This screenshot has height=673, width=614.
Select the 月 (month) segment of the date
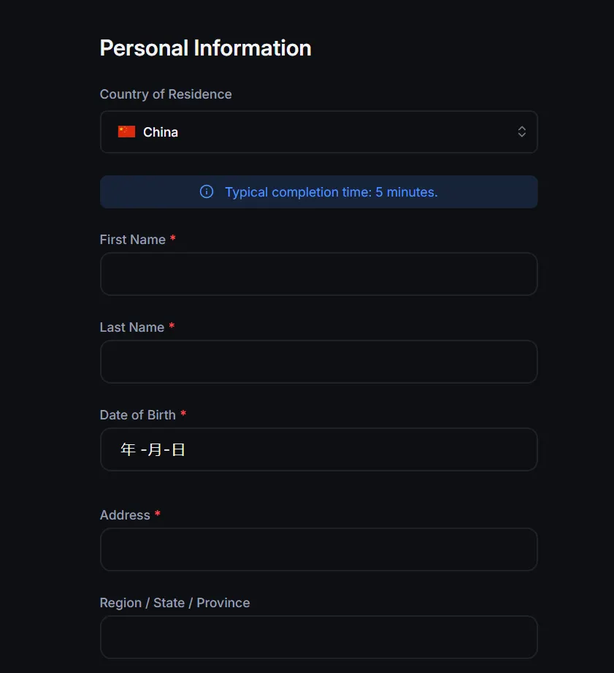[155, 449]
